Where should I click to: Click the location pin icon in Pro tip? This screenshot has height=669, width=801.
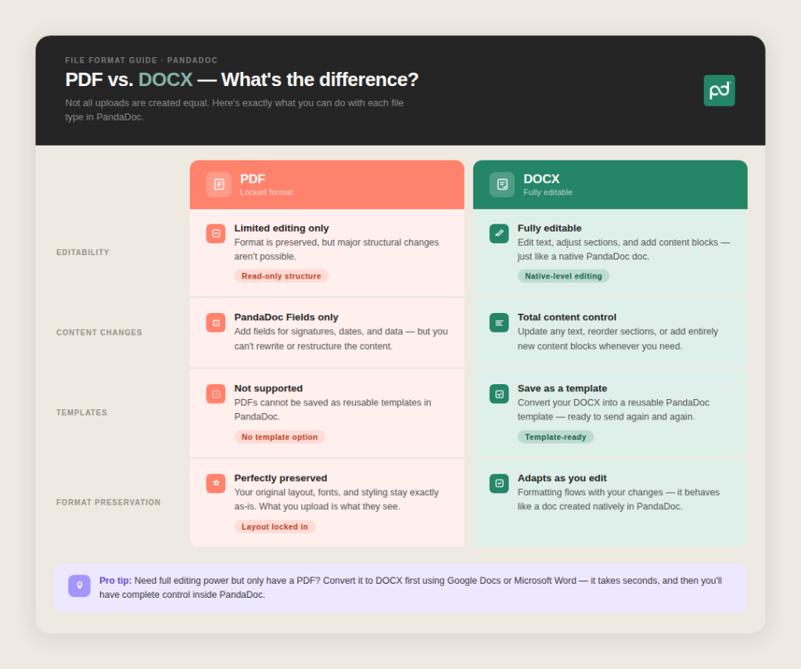(x=79, y=586)
